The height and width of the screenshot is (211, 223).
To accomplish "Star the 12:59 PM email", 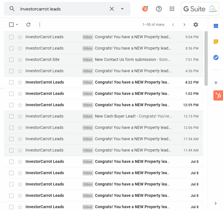I will click(x=20, y=105).
